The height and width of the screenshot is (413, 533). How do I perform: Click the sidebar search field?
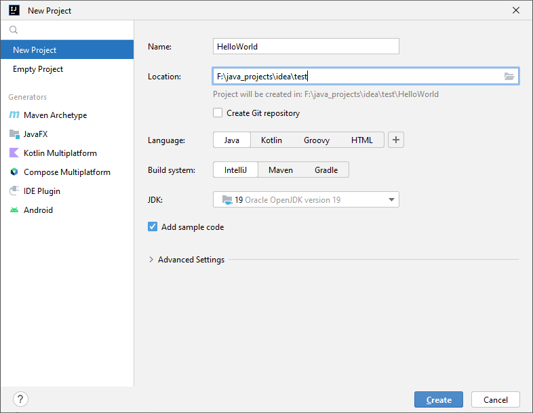click(x=67, y=30)
